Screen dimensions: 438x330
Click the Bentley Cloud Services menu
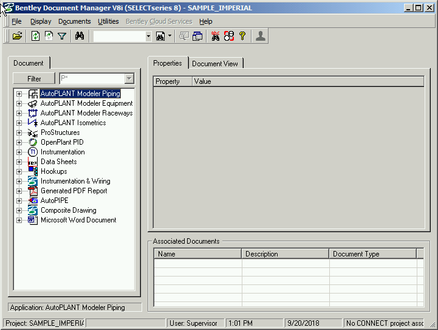point(159,21)
